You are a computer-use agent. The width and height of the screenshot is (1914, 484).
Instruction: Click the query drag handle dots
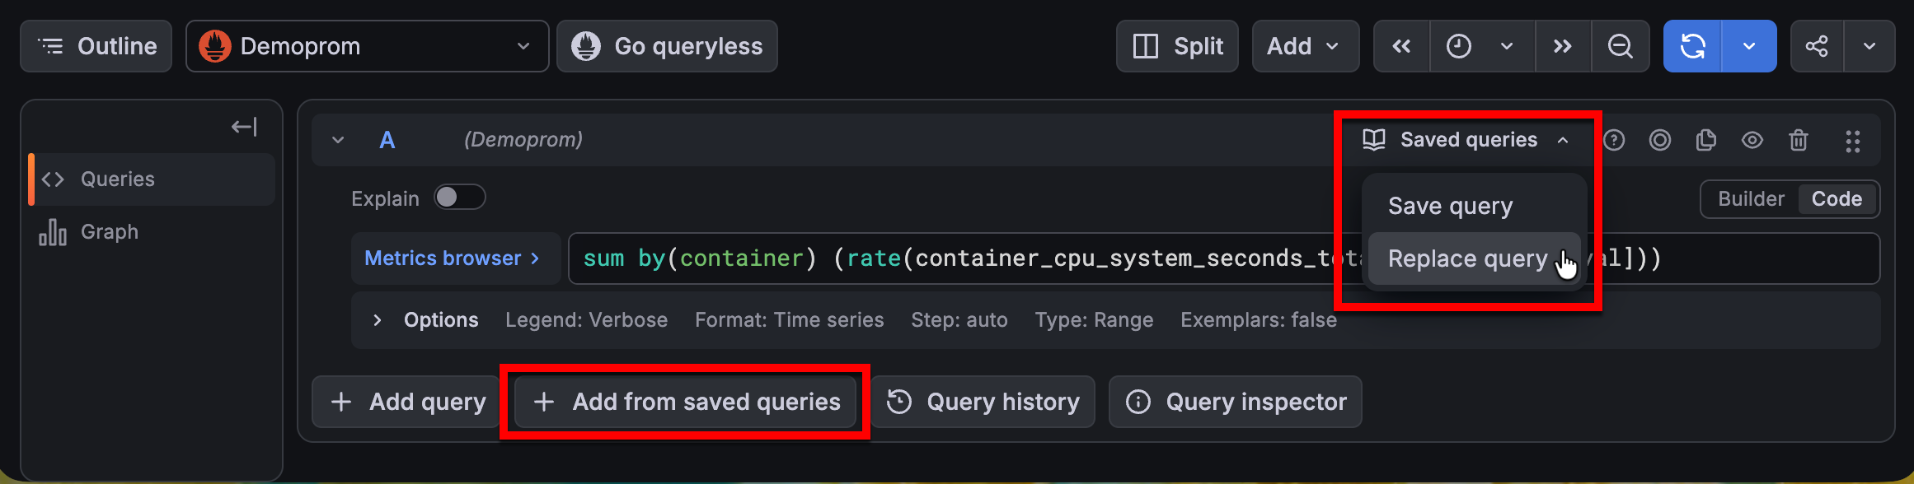(1853, 142)
